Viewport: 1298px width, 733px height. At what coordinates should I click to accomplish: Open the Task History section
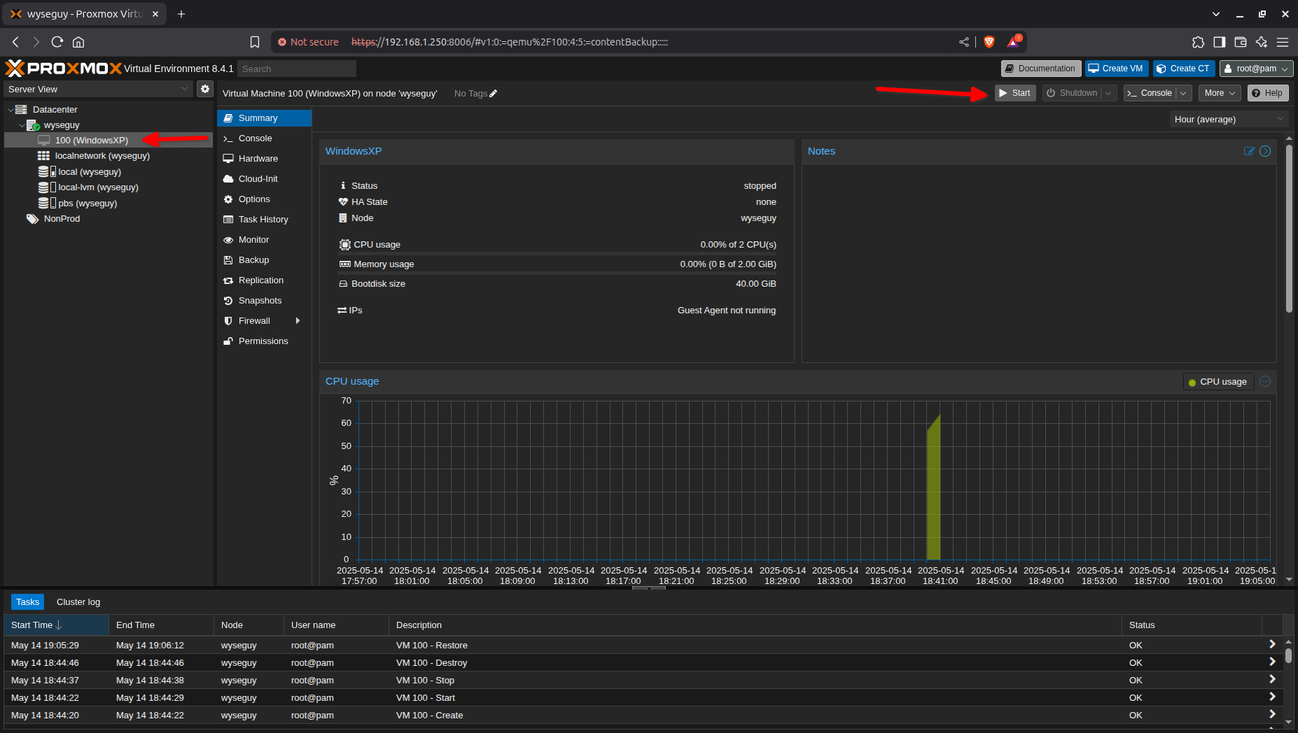point(264,220)
